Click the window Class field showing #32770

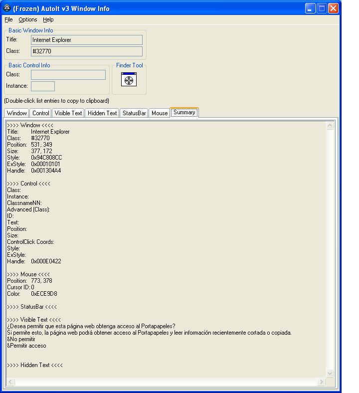[x=87, y=51]
